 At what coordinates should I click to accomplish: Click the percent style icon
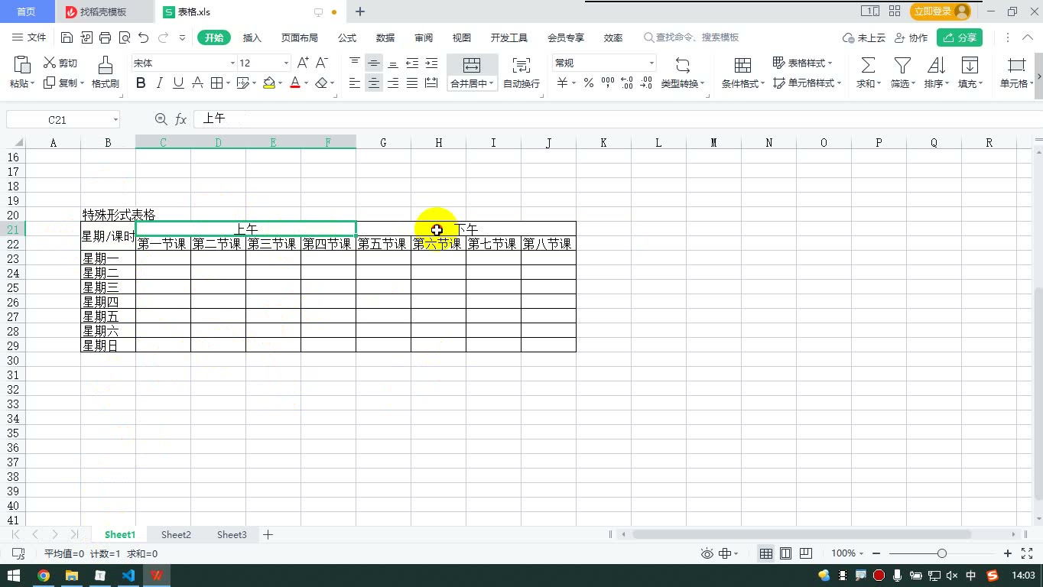(x=588, y=83)
